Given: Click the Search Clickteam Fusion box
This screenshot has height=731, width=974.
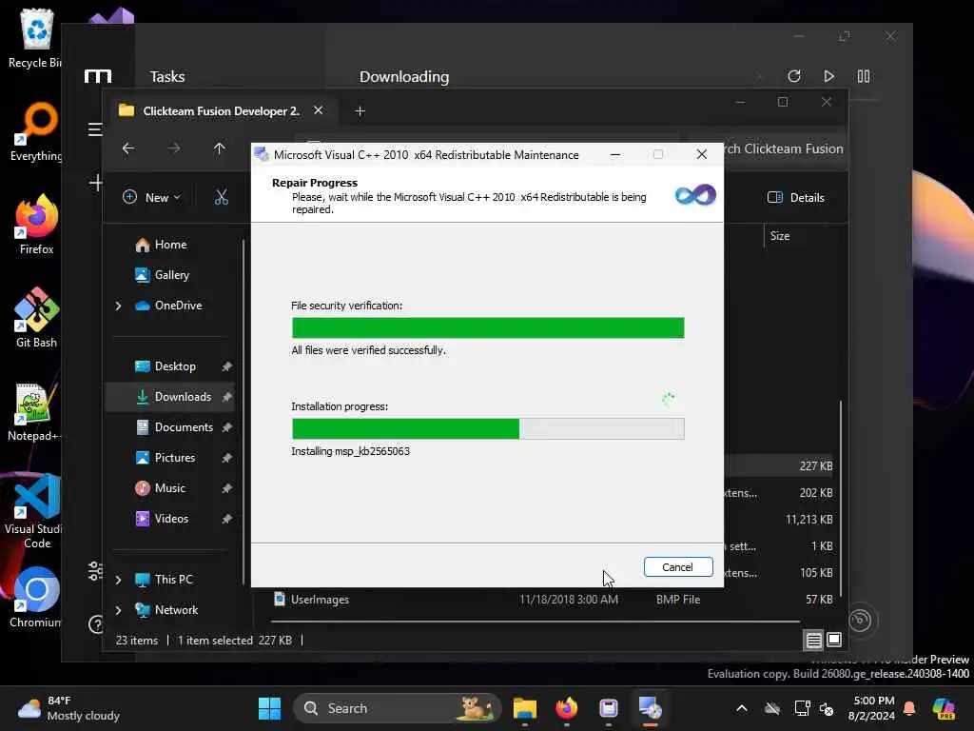Looking at the screenshot, I should [784, 148].
